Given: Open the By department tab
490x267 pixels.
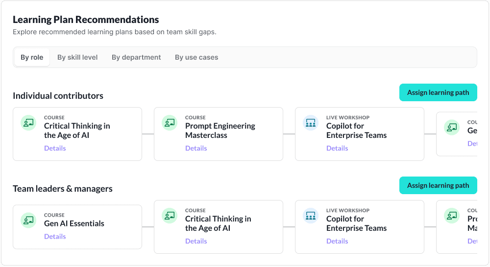Looking at the screenshot, I should click(x=136, y=57).
